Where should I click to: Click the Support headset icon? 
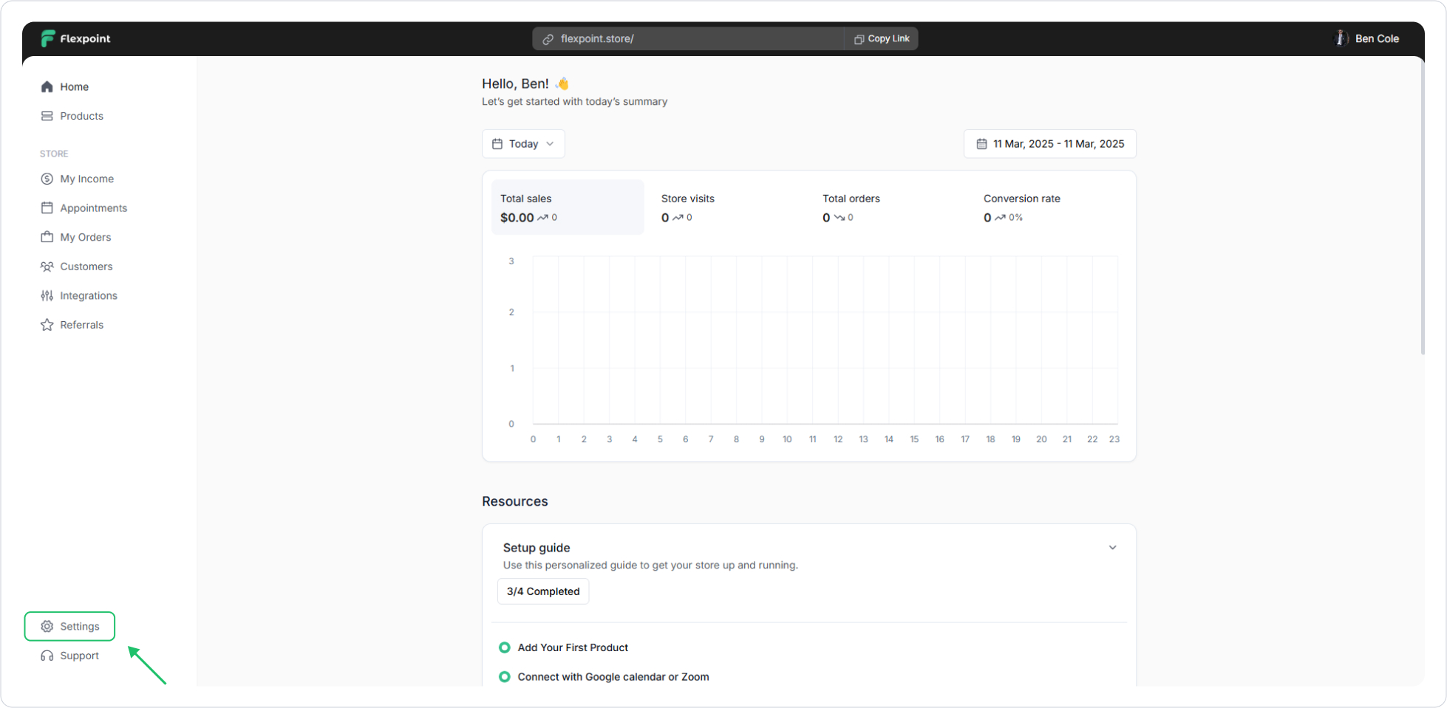(47, 656)
